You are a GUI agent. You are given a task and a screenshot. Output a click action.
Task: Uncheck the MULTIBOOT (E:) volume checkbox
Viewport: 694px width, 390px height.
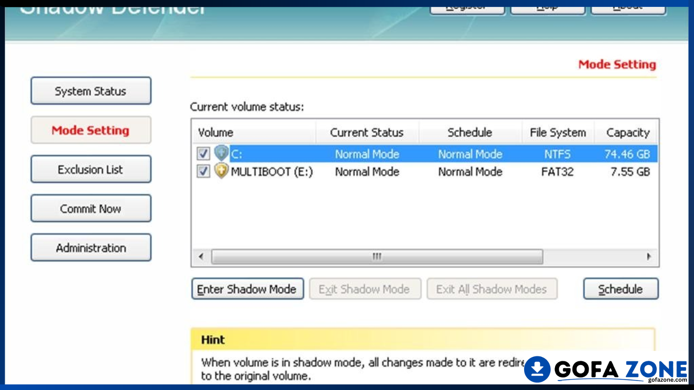coord(203,171)
